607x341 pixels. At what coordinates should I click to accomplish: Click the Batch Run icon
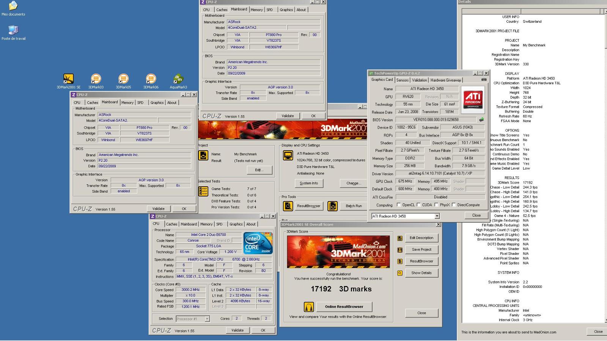click(332, 206)
